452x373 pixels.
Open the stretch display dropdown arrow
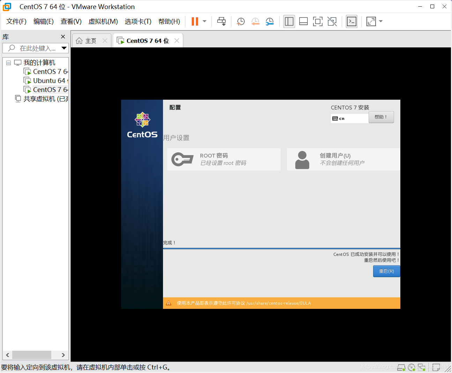click(381, 21)
